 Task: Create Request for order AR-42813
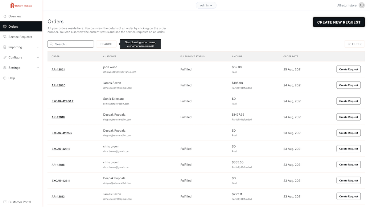[348, 196]
